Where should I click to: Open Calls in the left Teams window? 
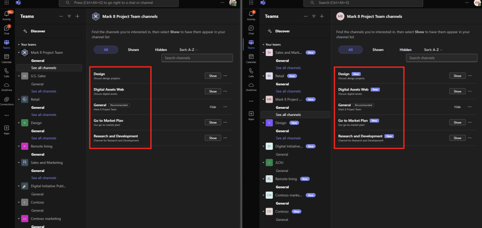(x=7, y=73)
